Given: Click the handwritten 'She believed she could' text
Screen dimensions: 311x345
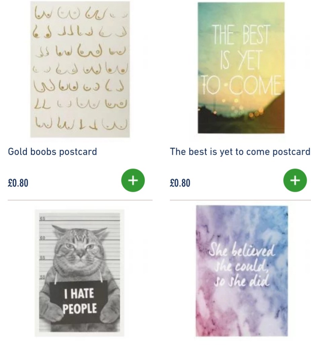Looking at the screenshot, I should 242,266.
